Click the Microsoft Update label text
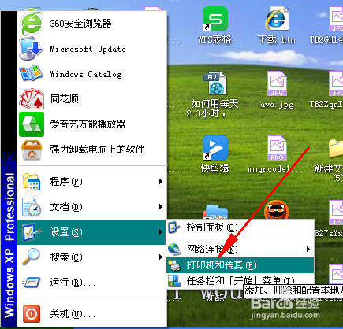 [88, 49]
